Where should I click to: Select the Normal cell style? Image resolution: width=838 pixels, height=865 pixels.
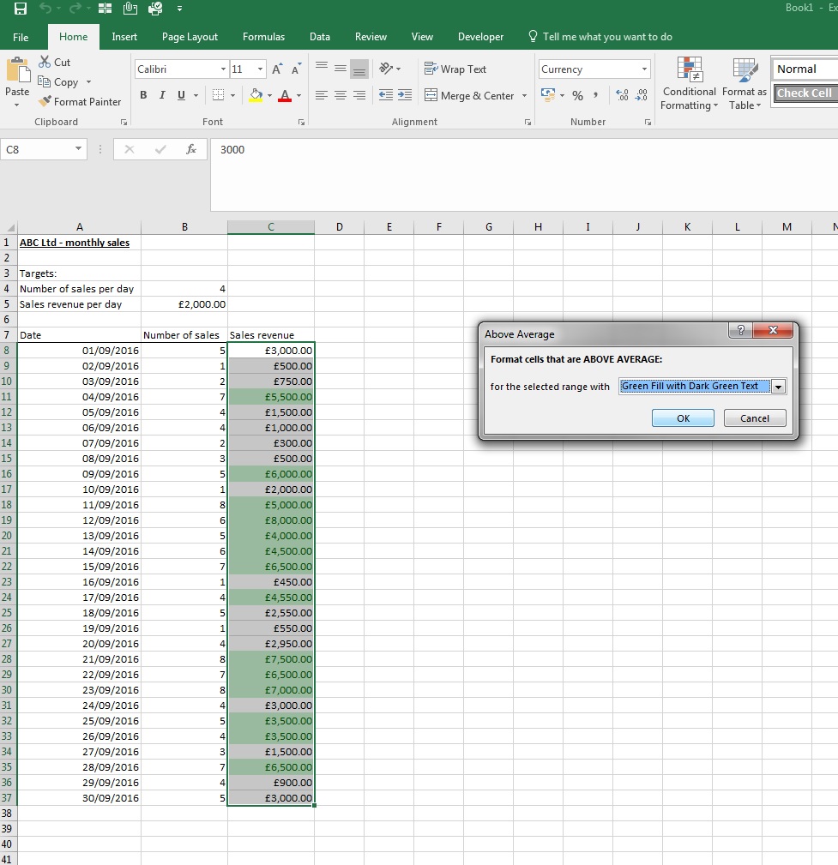tap(805, 69)
